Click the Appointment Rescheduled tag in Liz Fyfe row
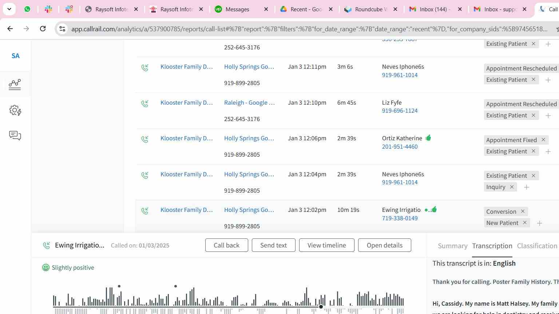The height and width of the screenshot is (314, 559). (x=522, y=104)
